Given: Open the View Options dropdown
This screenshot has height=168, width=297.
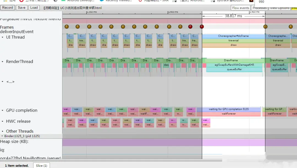Looking at the screenshot, I should click(280, 8).
